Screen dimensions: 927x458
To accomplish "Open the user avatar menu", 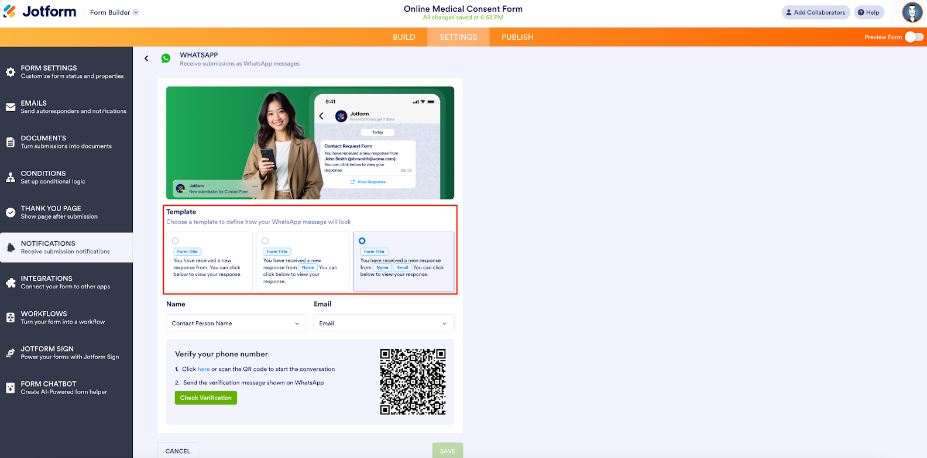I will pos(912,12).
